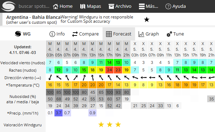Click the buscar spots search field
The width and height of the screenshot is (215, 132).
click(34, 6)
